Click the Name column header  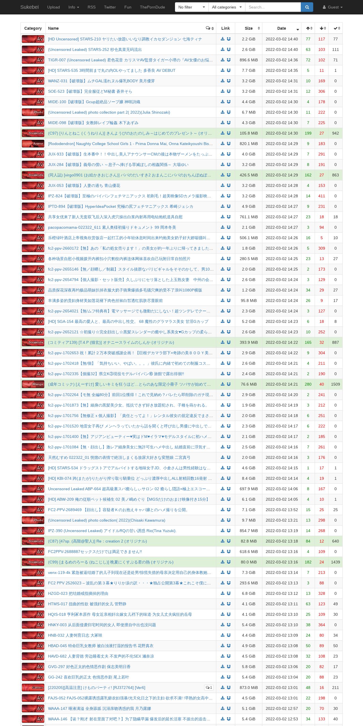tap(131, 28)
